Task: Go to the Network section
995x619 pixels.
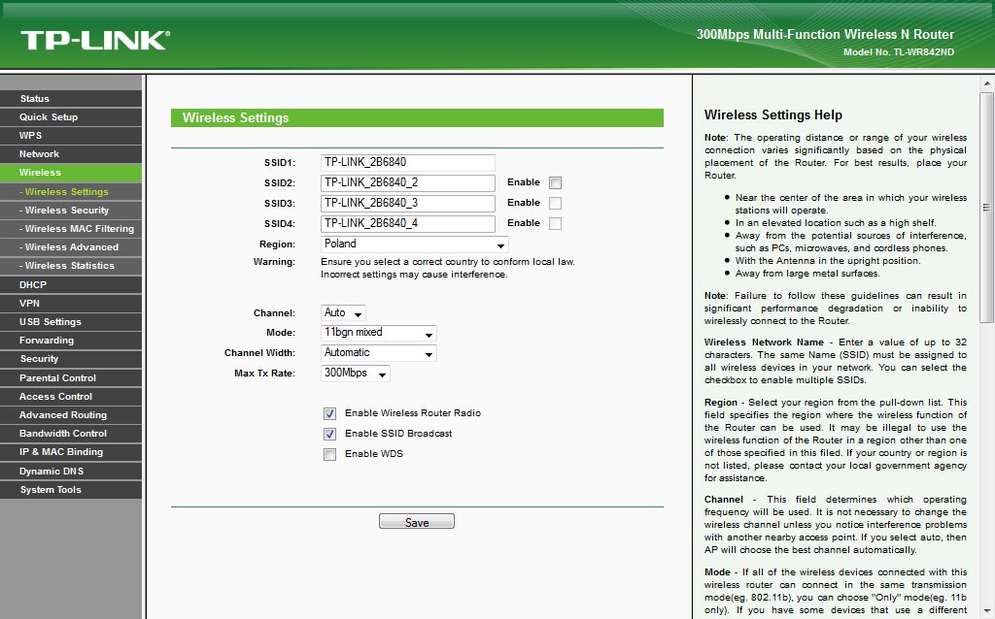Action: tap(70, 154)
